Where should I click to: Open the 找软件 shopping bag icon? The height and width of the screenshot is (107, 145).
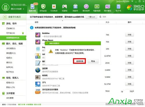75,7
